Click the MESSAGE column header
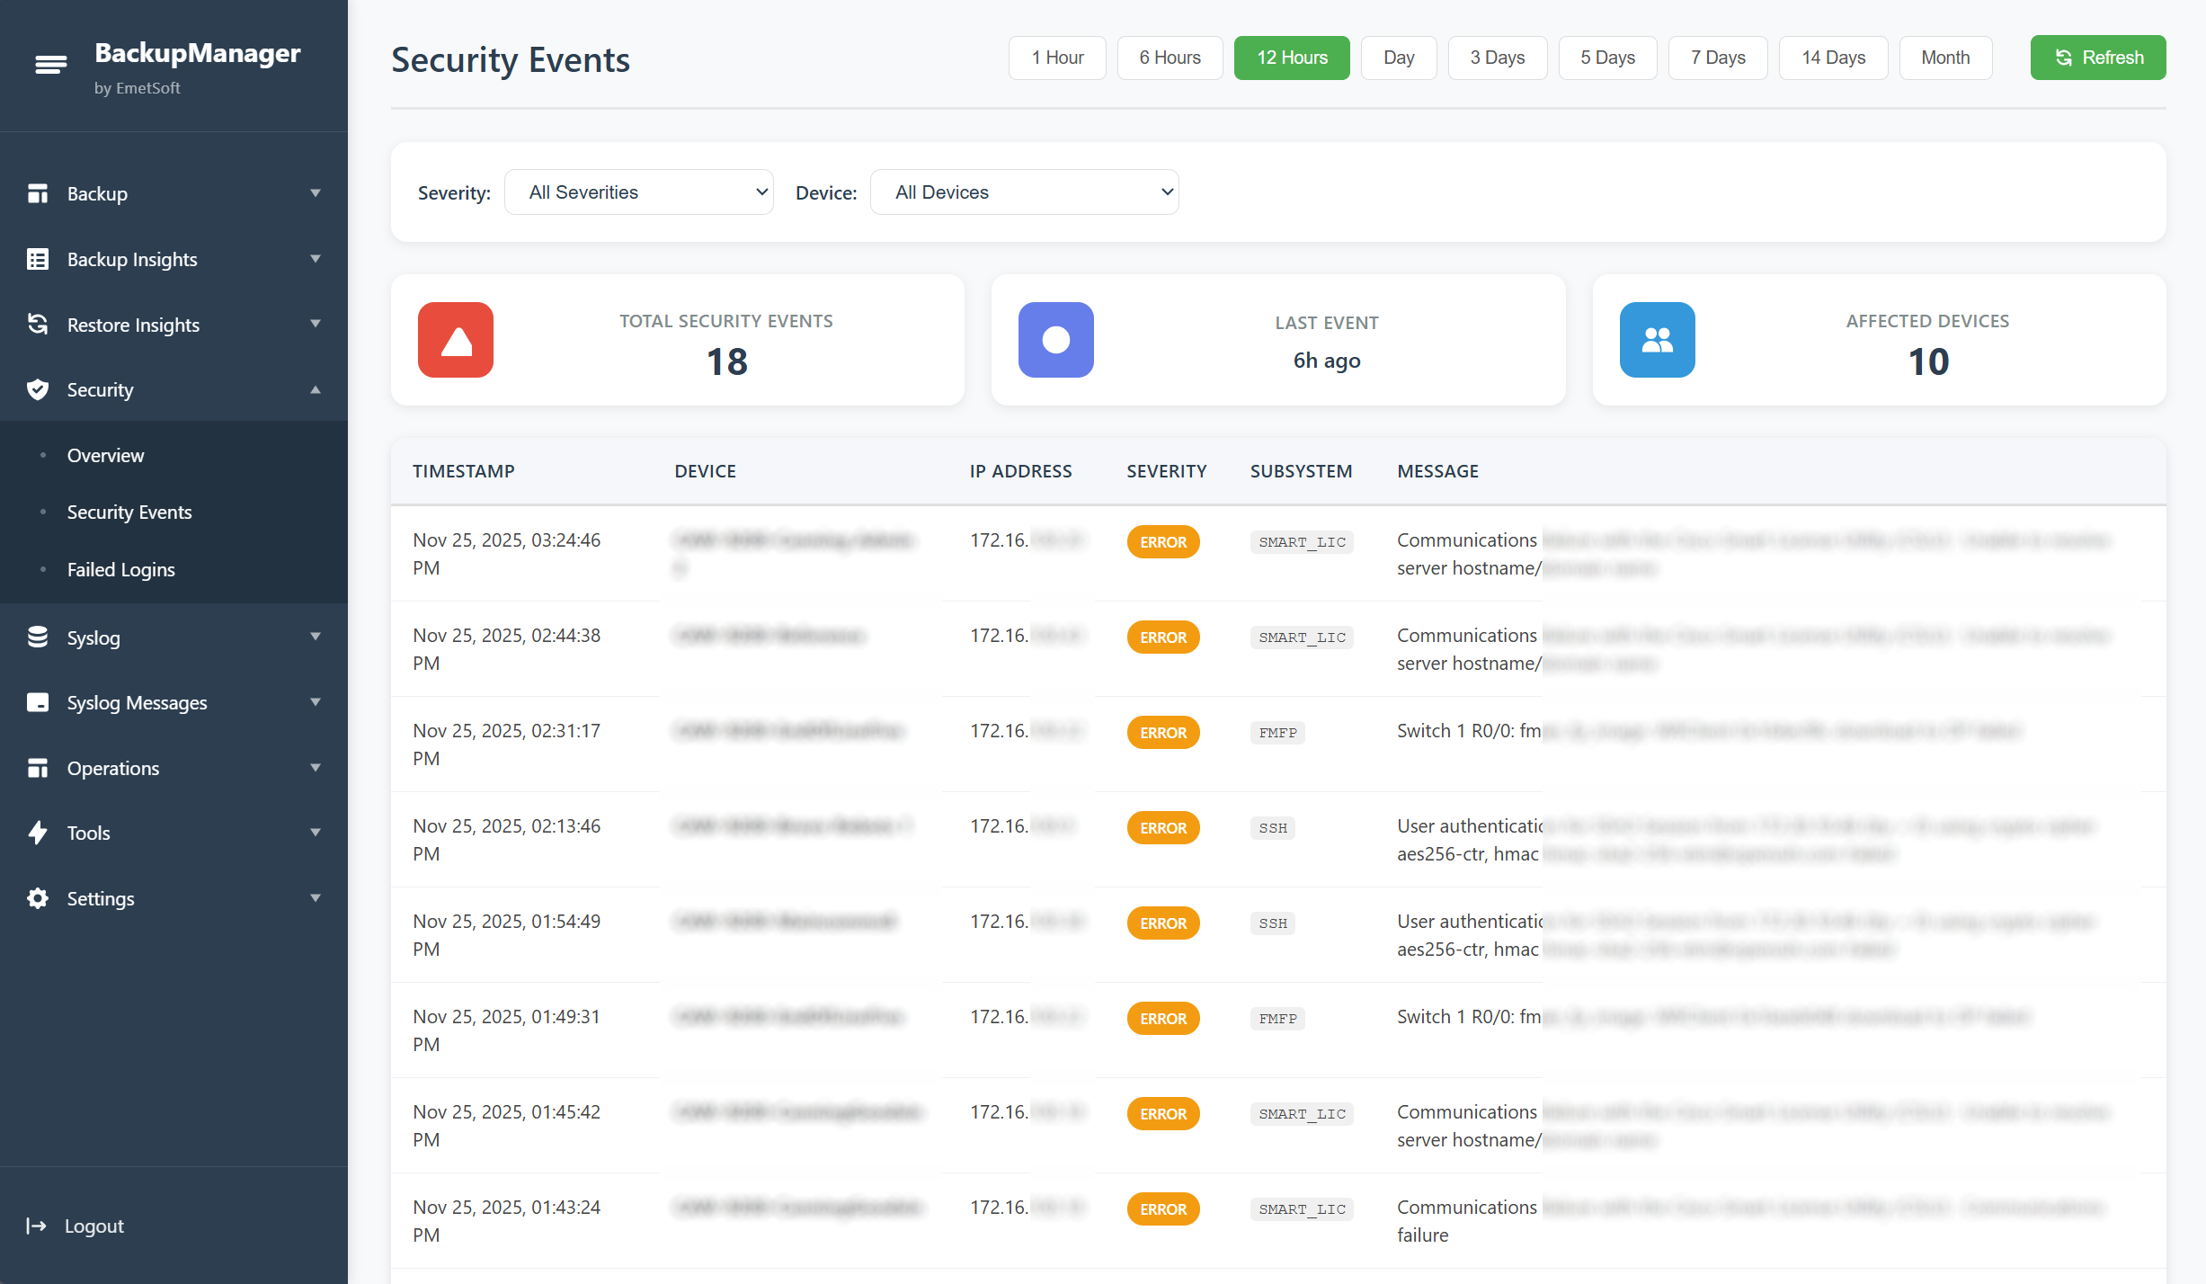Screen dimensions: 2206x1284 click(x=1438, y=471)
